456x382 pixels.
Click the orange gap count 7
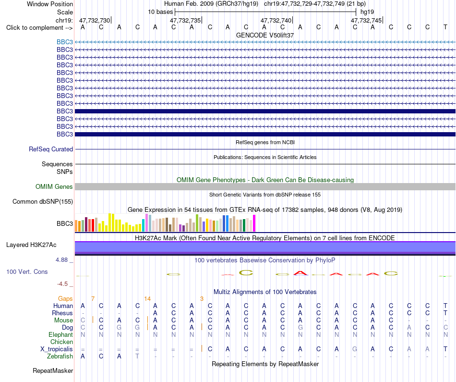(93, 299)
